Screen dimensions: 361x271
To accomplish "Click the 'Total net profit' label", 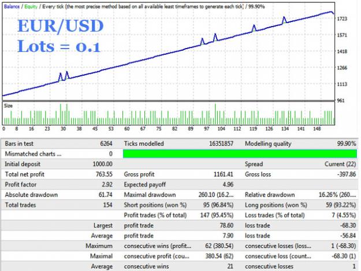I will pyautogui.click(x=25, y=175).
